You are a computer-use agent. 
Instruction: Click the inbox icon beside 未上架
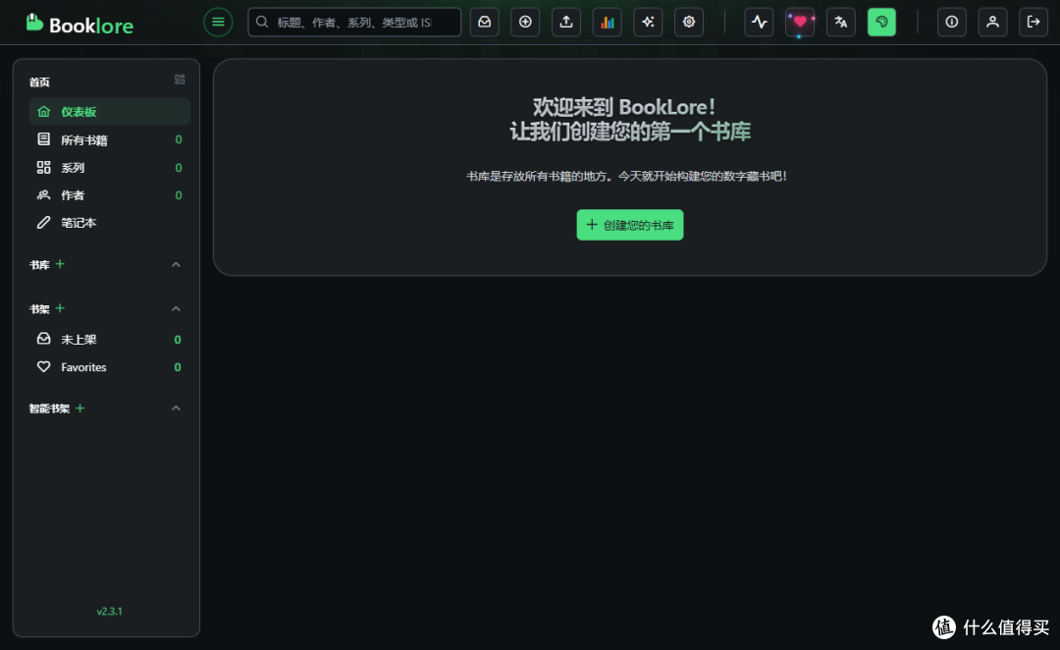pyautogui.click(x=44, y=339)
